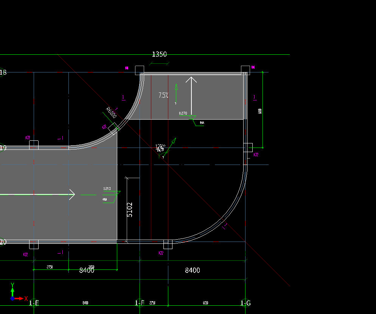Select the 1-G grid axis bubble
376x314 pixels.
(245, 303)
